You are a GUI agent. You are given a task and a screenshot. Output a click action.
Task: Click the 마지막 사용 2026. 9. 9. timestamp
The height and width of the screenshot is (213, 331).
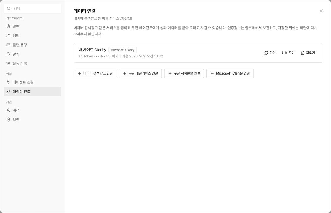[x=137, y=56]
